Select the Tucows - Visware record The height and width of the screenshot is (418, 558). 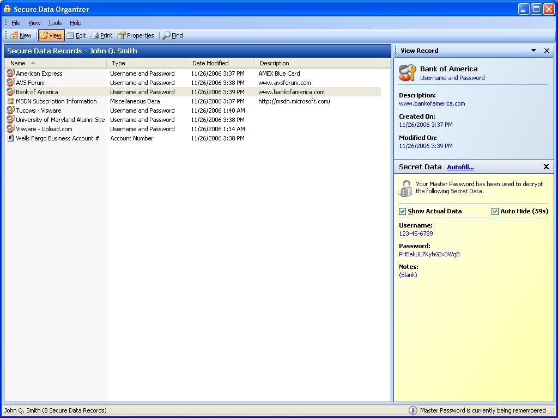pos(39,110)
